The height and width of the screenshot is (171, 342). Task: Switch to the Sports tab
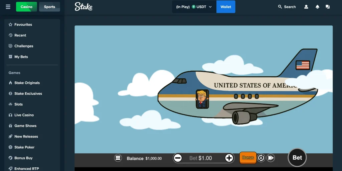49,7
